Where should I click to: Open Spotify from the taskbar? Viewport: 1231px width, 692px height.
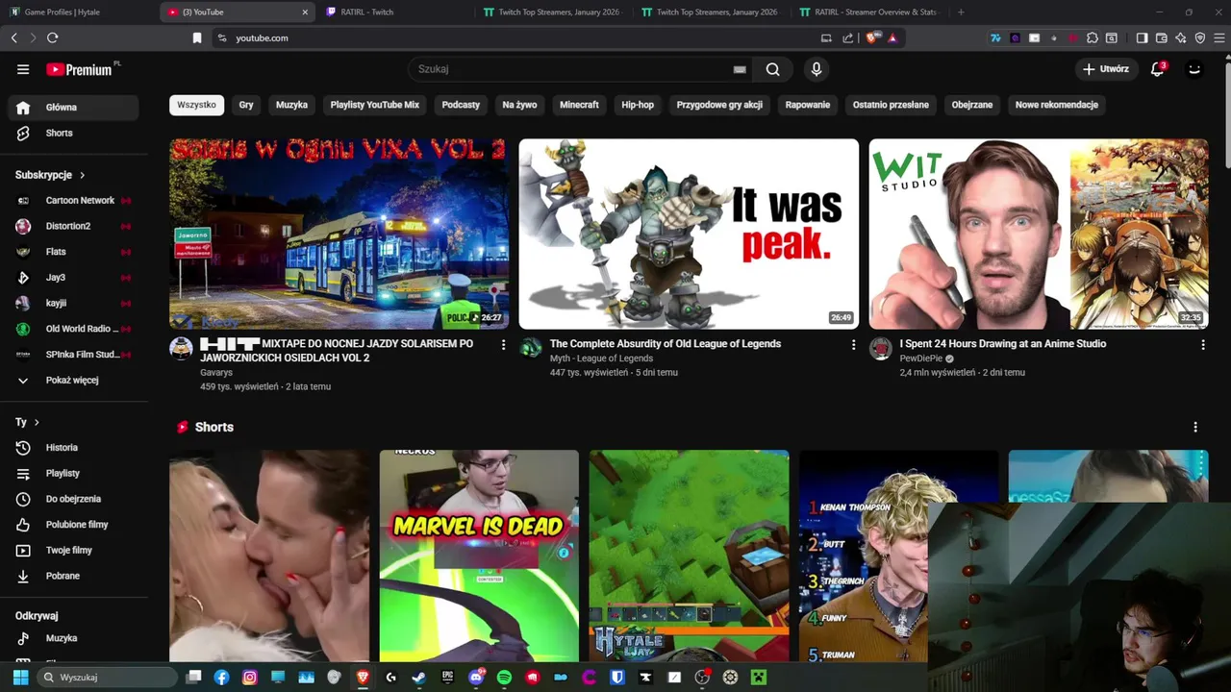coord(504,678)
